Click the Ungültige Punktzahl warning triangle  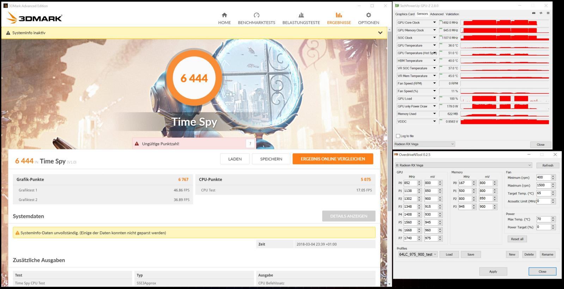tap(137, 144)
